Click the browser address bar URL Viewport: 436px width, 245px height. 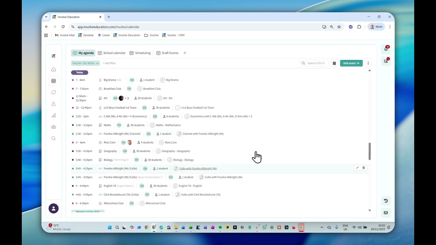tap(108, 27)
